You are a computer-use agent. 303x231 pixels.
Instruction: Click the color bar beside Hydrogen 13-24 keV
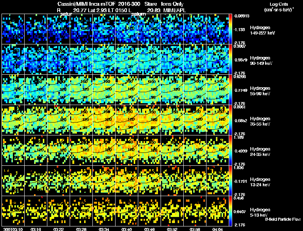230,181
